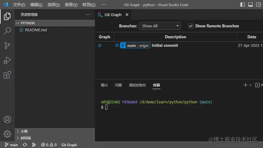Viewport: 263px width, 148px height.
Task: Expand the 大纲 outline section
Action: (x=55, y=131)
